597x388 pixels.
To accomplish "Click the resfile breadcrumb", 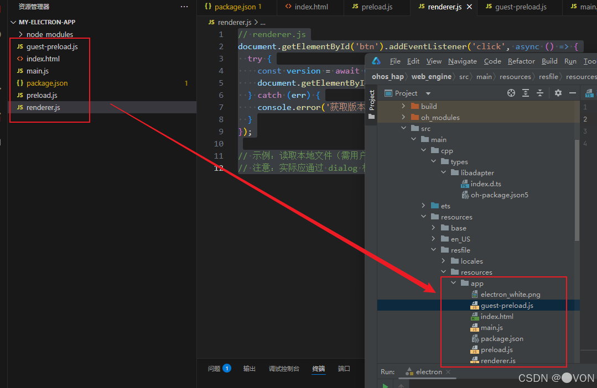I will (548, 76).
